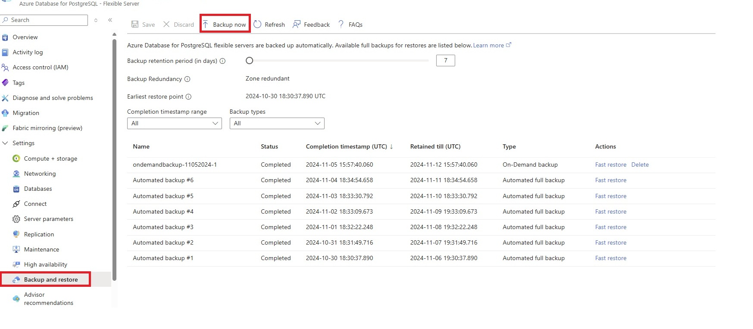753x329 pixels.
Task: Fast restore Automated backup #4
Action: click(x=611, y=212)
